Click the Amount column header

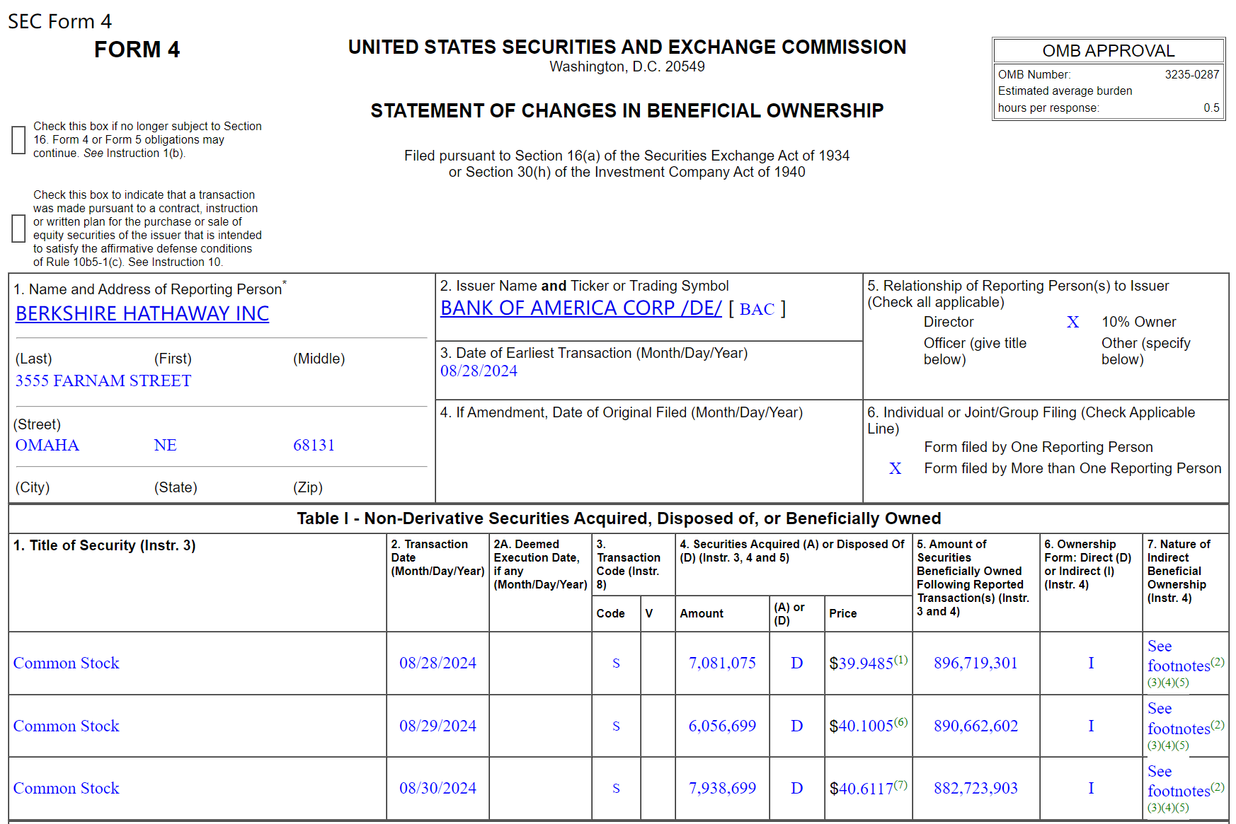point(702,613)
